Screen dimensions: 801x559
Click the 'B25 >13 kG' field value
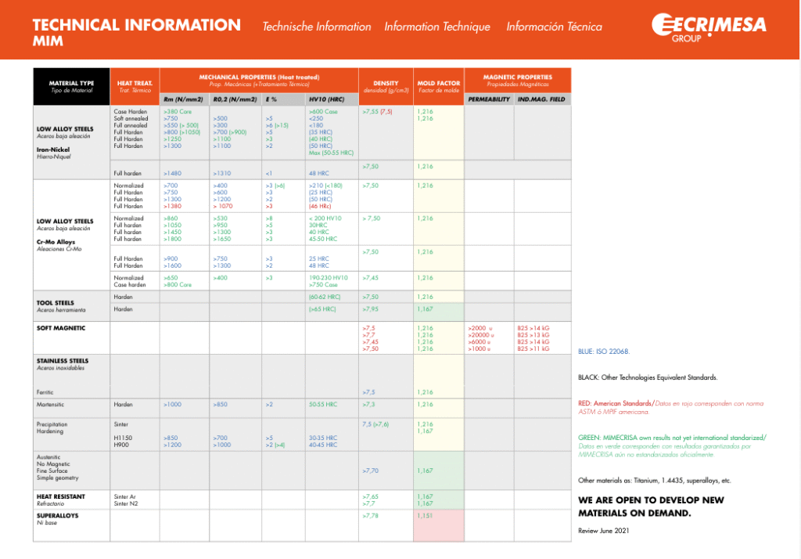pyautogui.click(x=533, y=335)
